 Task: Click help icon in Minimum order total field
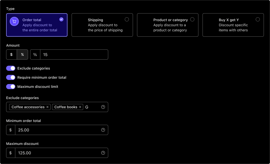click(103, 130)
